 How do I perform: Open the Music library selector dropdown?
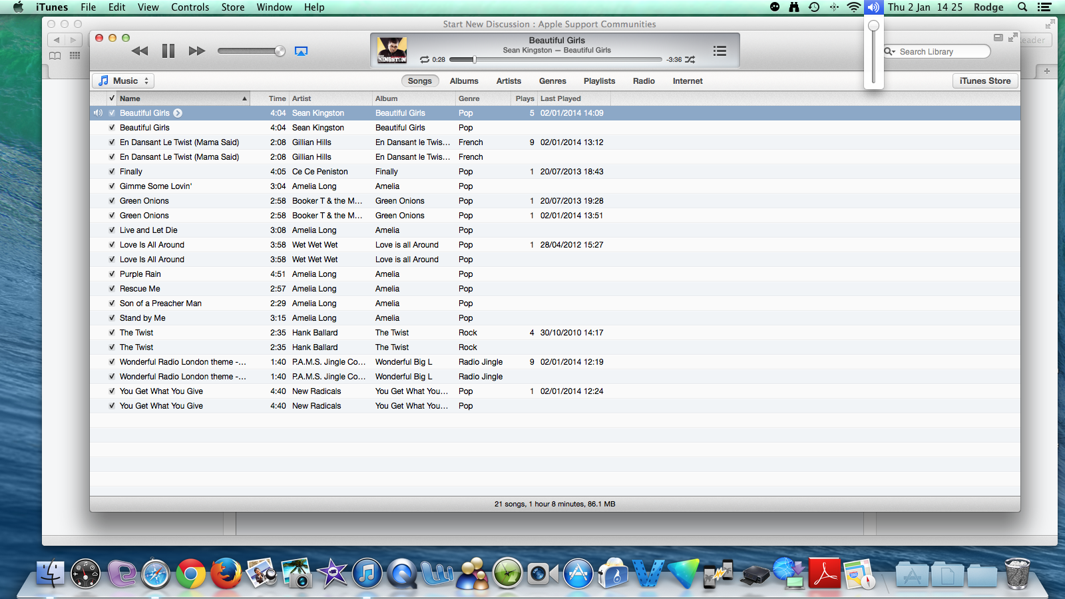point(123,81)
